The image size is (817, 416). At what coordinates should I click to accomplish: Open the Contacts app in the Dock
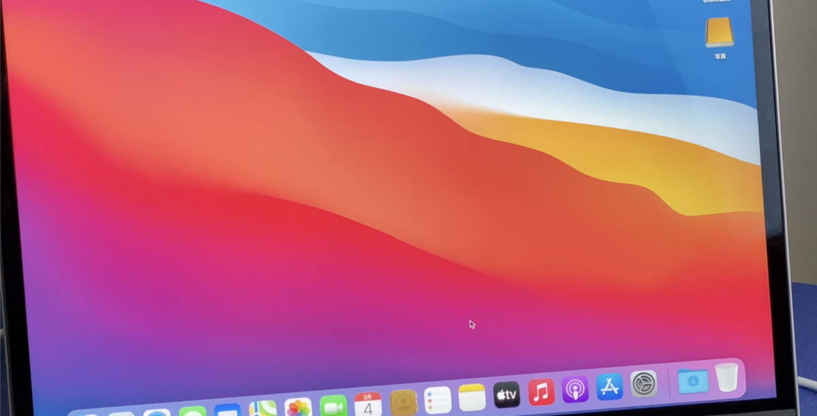[403, 402]
